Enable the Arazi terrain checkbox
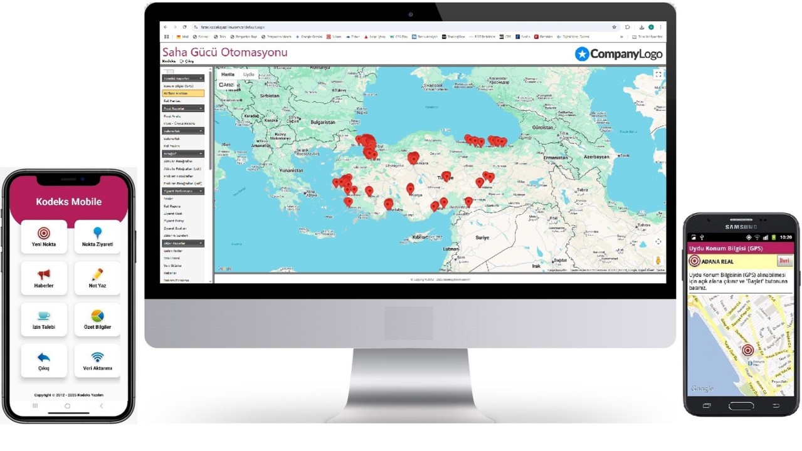 click(x=222, y=85)
